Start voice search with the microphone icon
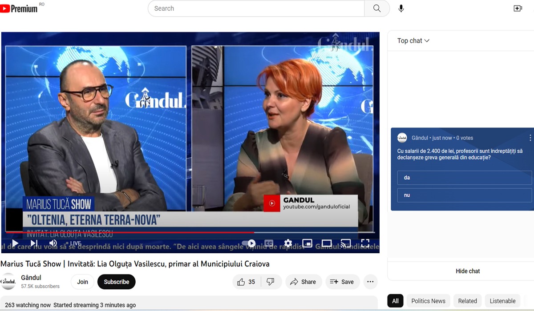This screenshot has height=311, width=534. point(401,8)
